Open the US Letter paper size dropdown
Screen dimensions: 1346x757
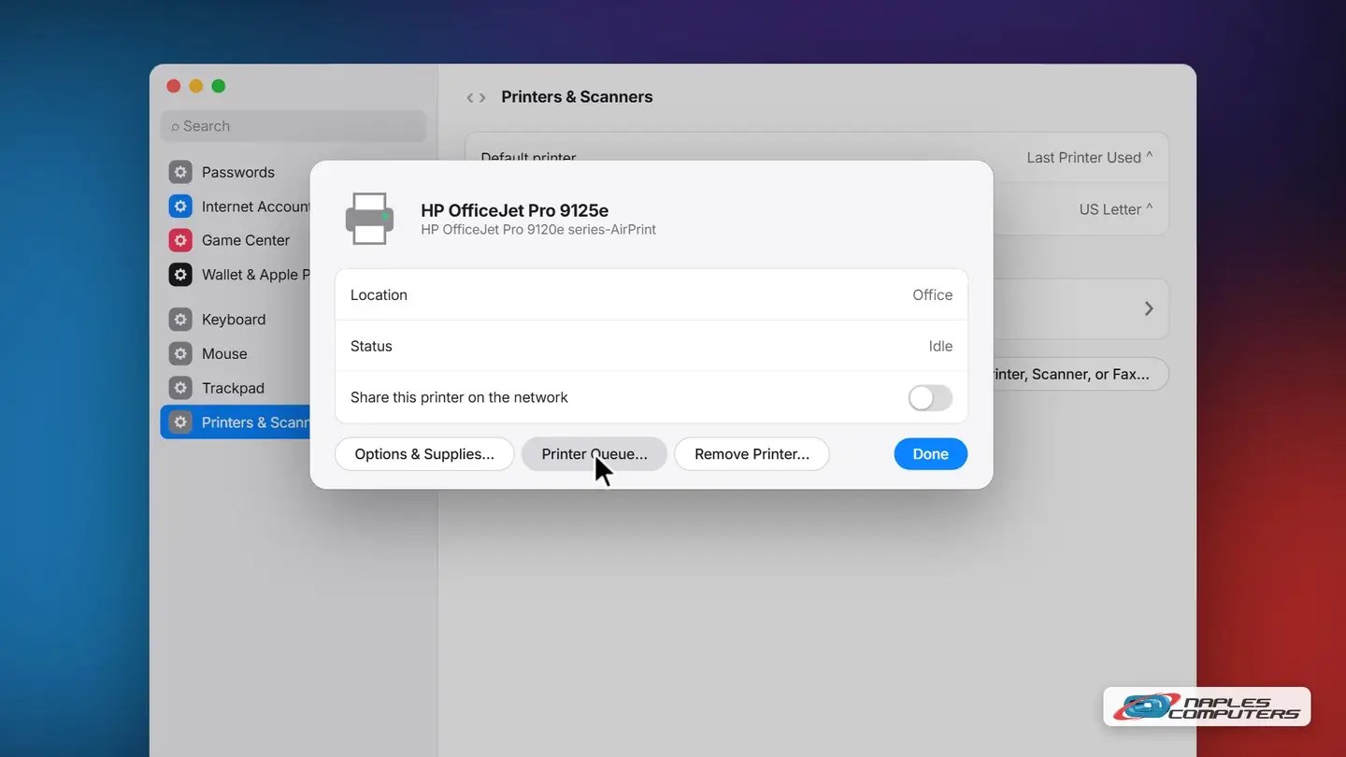pyautogui.click(x=1115, y=209)
